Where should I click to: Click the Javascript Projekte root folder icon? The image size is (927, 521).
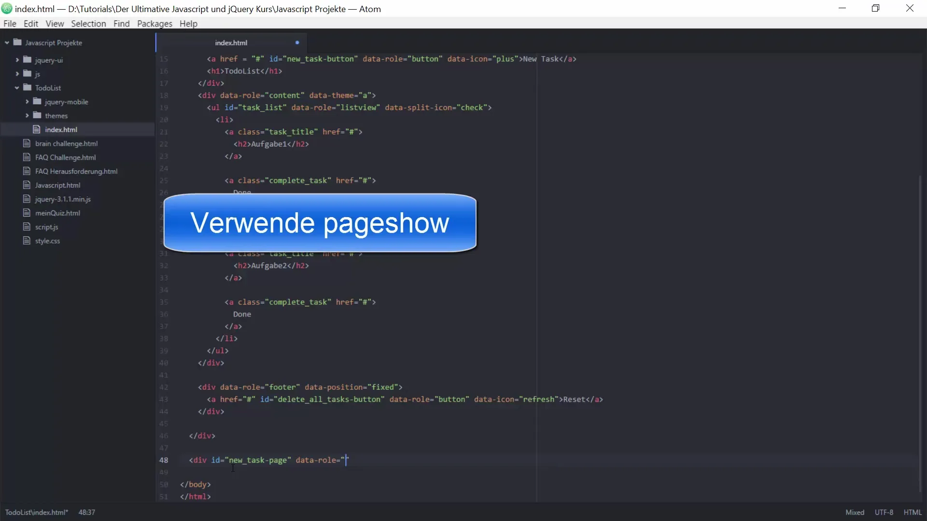[17, 42]
